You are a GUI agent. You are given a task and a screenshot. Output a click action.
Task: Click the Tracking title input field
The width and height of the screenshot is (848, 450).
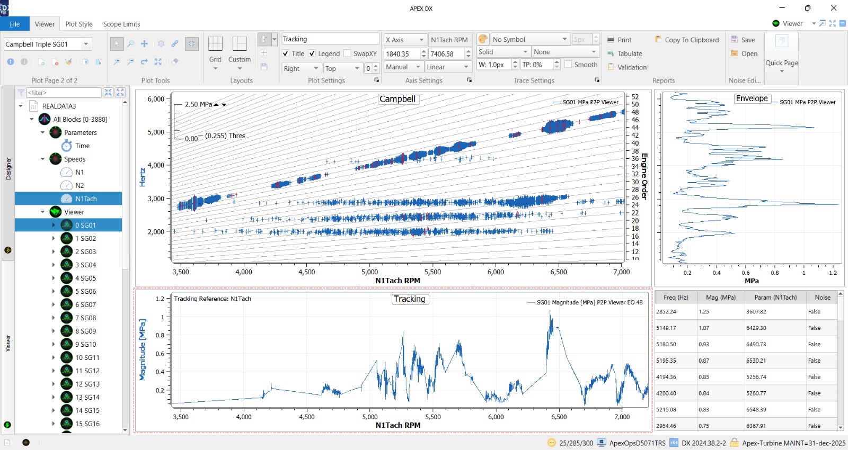pos(330,39)
